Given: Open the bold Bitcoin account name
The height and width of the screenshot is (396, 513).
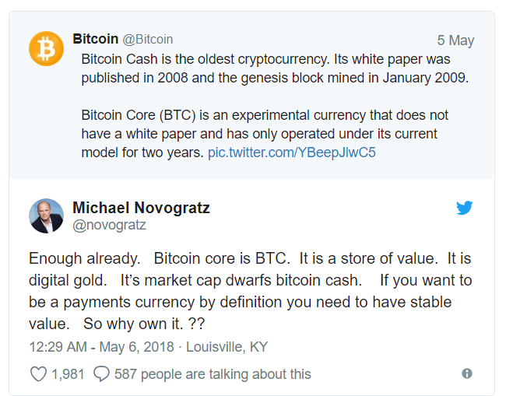Looking at the screenshot, I should [x=95, y=39].
